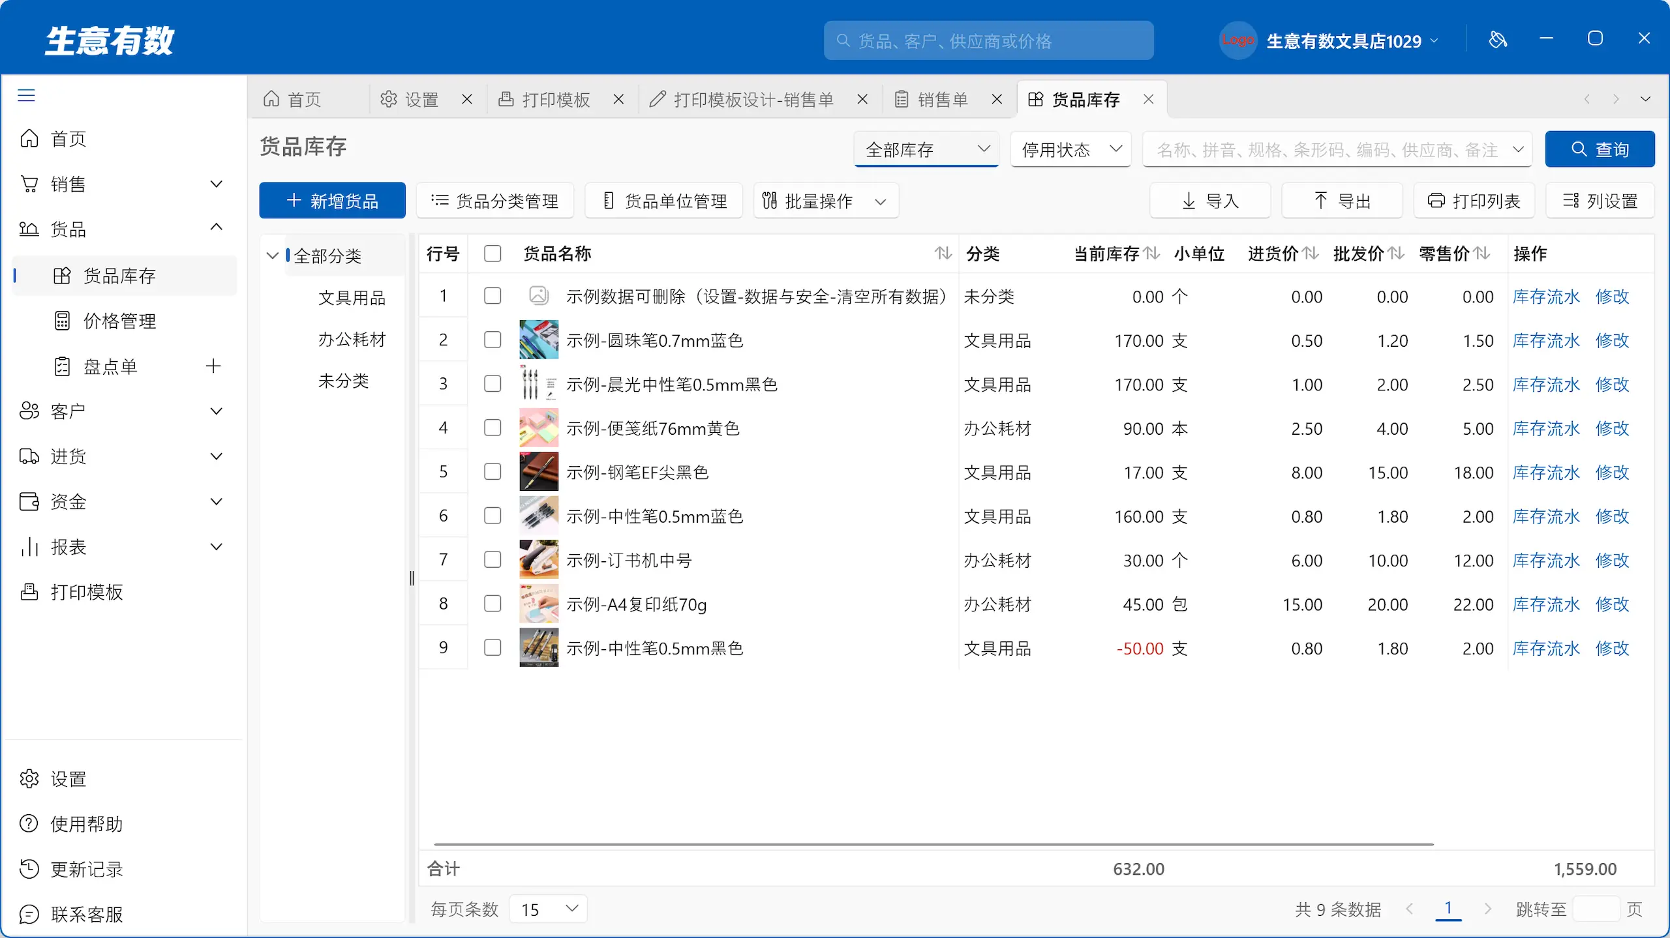Focus the global search box at top
1670x938 pixels.
click(988, 40)
